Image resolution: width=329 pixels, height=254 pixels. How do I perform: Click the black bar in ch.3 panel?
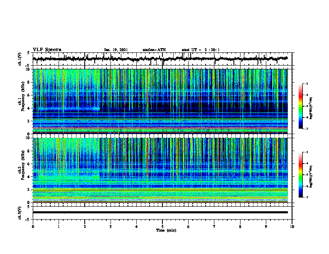pyautogui.click(x=160, y=212)
